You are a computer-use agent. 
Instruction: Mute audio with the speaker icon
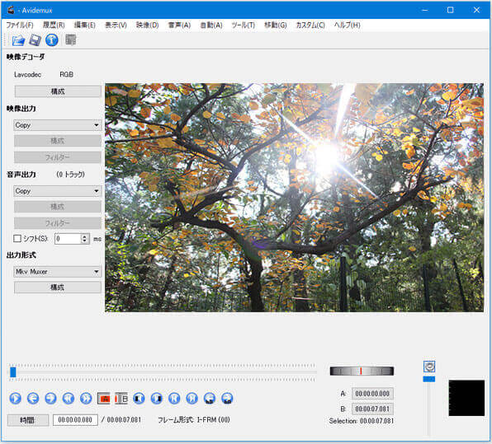pos(429,367)
